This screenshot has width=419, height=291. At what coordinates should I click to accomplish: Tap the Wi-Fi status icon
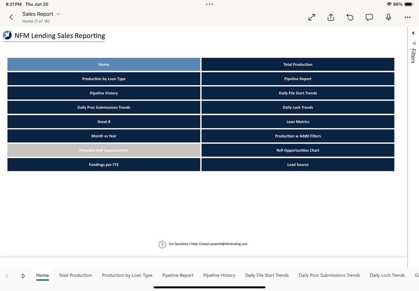(389, 4)
